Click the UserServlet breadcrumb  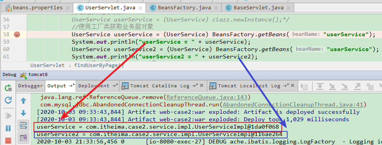pyautogui.click(x=48, y=65)
